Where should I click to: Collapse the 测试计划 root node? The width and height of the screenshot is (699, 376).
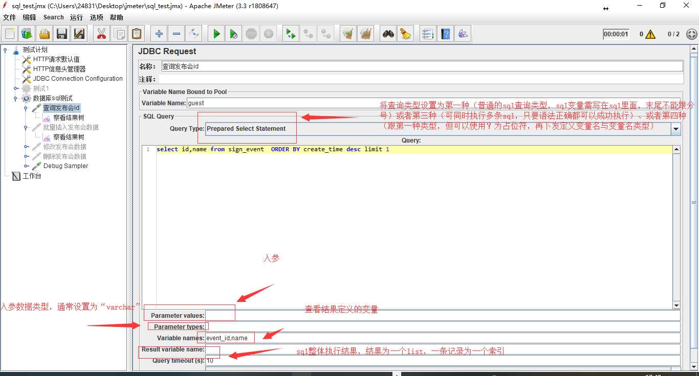pos(6,50)
